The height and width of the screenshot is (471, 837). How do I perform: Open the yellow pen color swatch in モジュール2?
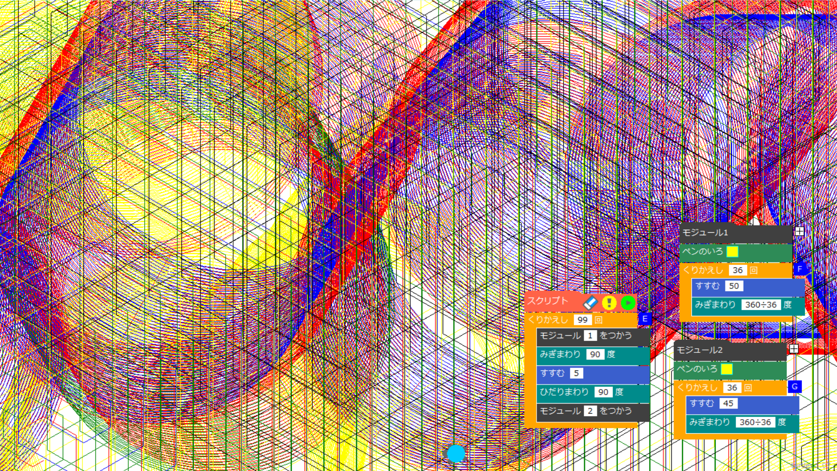click(x=726, y=369)
